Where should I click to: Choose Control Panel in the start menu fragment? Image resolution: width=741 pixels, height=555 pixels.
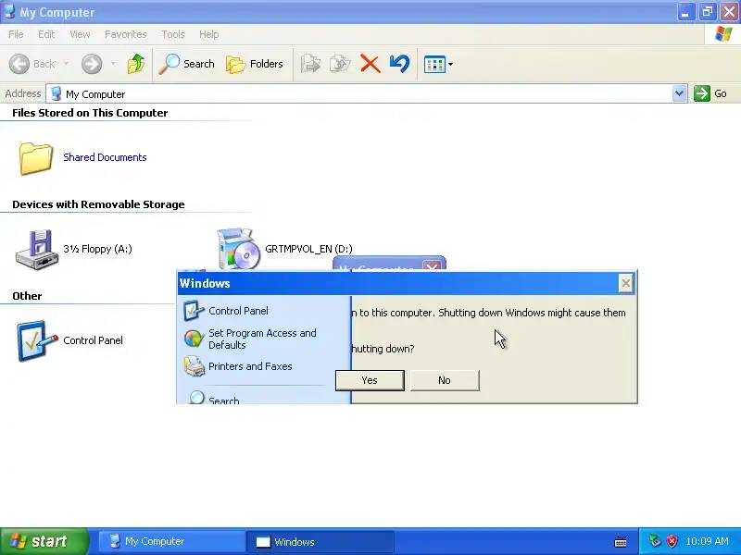pyautogui.click(x=226, y=311)
